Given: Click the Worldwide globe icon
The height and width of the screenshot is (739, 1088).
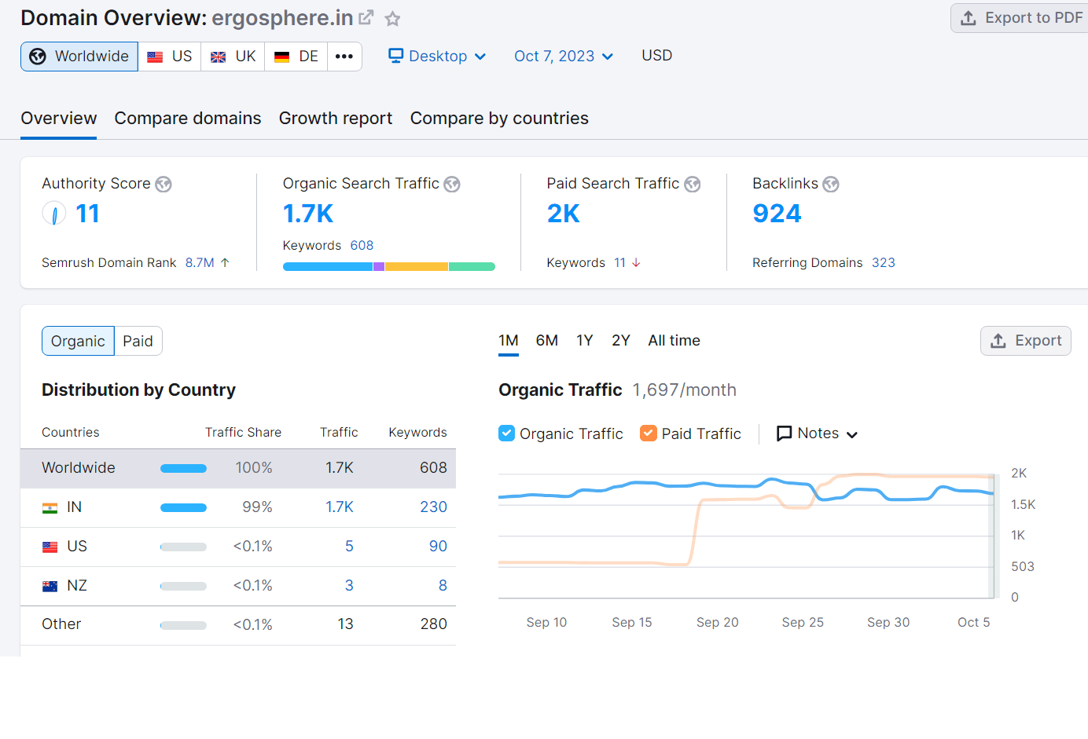Looking at the screenshot, I should (38, 57).
